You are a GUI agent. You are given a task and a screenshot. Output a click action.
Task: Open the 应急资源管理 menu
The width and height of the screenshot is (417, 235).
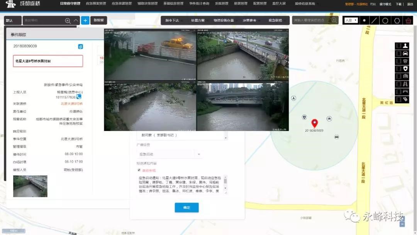tap(122, 4)
